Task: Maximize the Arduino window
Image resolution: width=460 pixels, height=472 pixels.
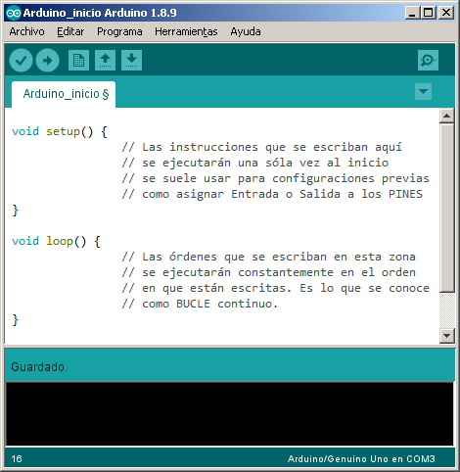Action: (x=428, y=13)
